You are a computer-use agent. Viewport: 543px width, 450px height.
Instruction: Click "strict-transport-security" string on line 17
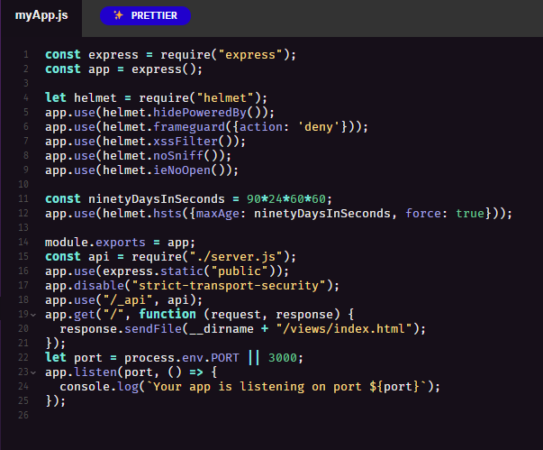tap(229, 286)
